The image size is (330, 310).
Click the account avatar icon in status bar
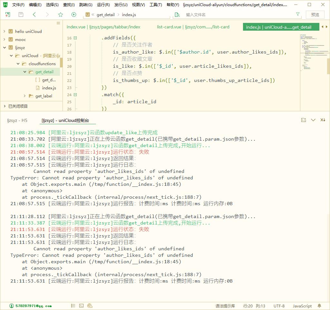[x=12, y=306]
